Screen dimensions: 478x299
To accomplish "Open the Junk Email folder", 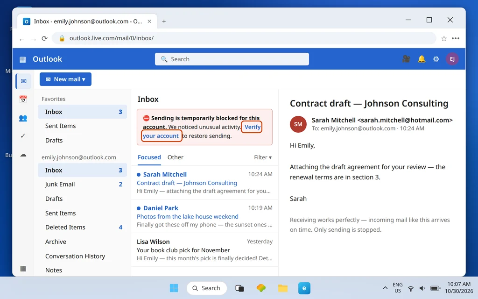I will point(82,184).
